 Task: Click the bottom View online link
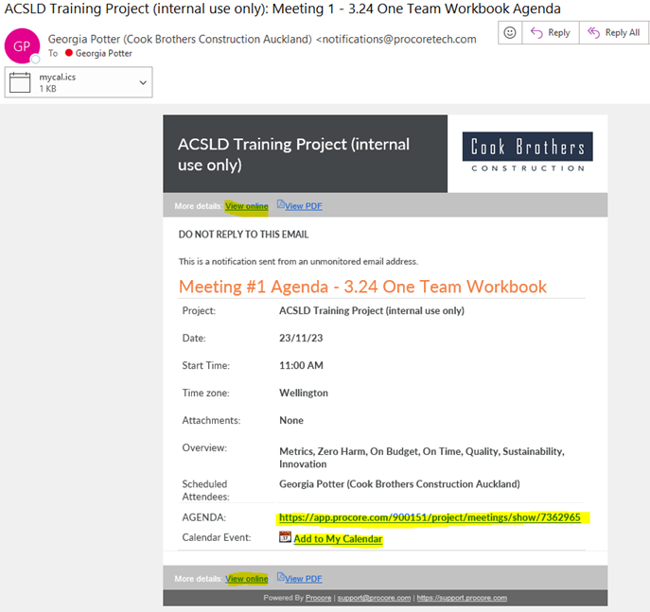[247, 579]
